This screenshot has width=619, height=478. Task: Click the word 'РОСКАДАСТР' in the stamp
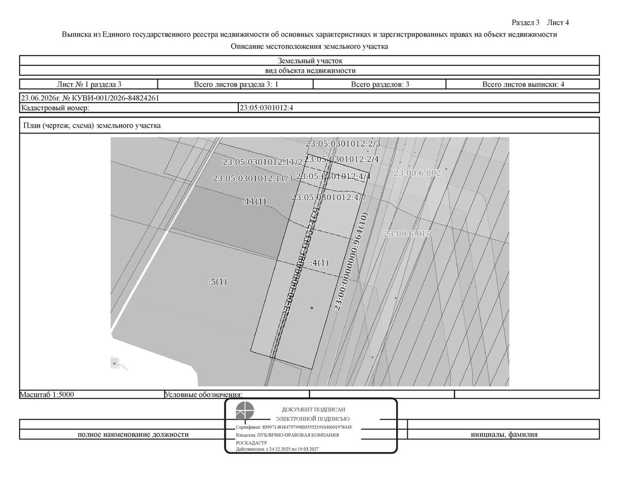click(x=252, y=443)
